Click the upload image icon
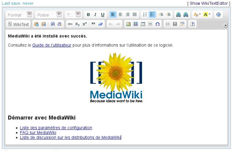Image resolution: width=233 pixels, height=151 pixels. tap(135, 24)
